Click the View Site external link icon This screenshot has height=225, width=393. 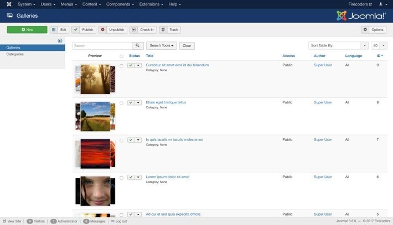(4, 221)
